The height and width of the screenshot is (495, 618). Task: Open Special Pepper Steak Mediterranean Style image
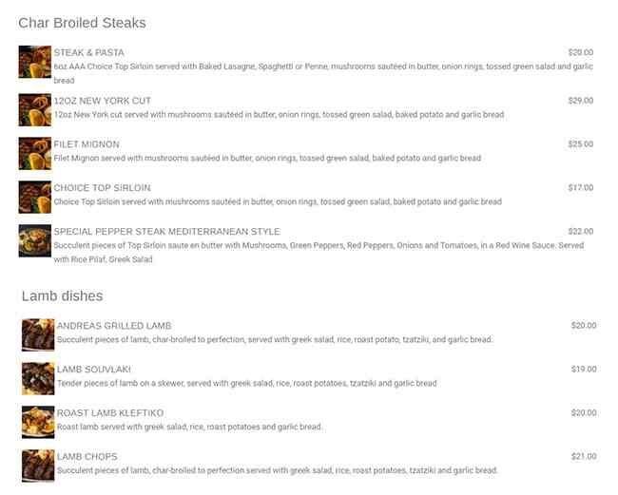point(34,240)
